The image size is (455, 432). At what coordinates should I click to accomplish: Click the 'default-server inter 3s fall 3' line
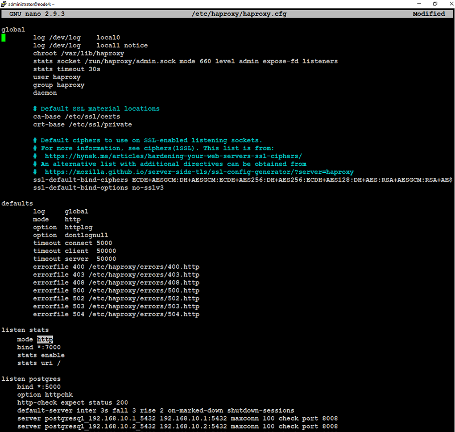[x=156, y=410]
